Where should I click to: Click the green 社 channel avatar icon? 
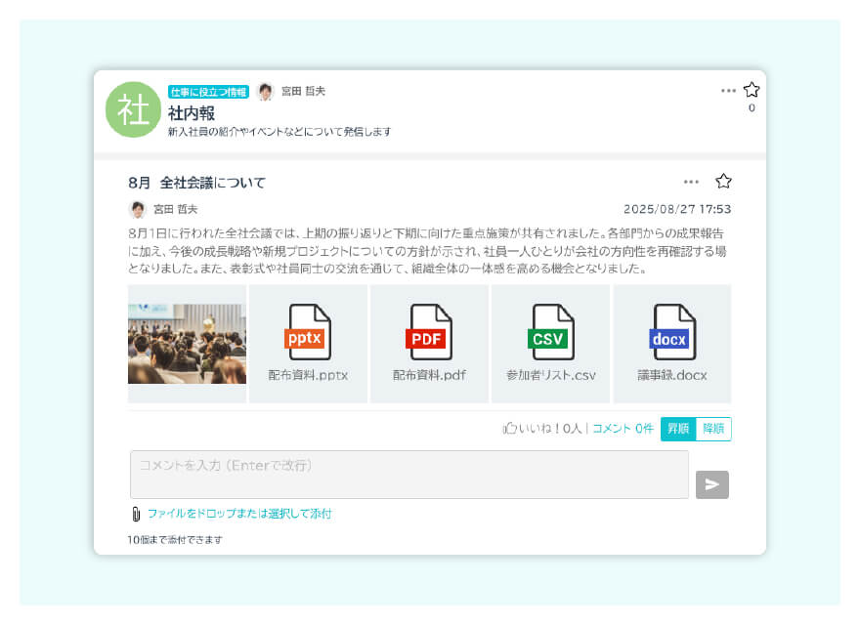(133, 109)
